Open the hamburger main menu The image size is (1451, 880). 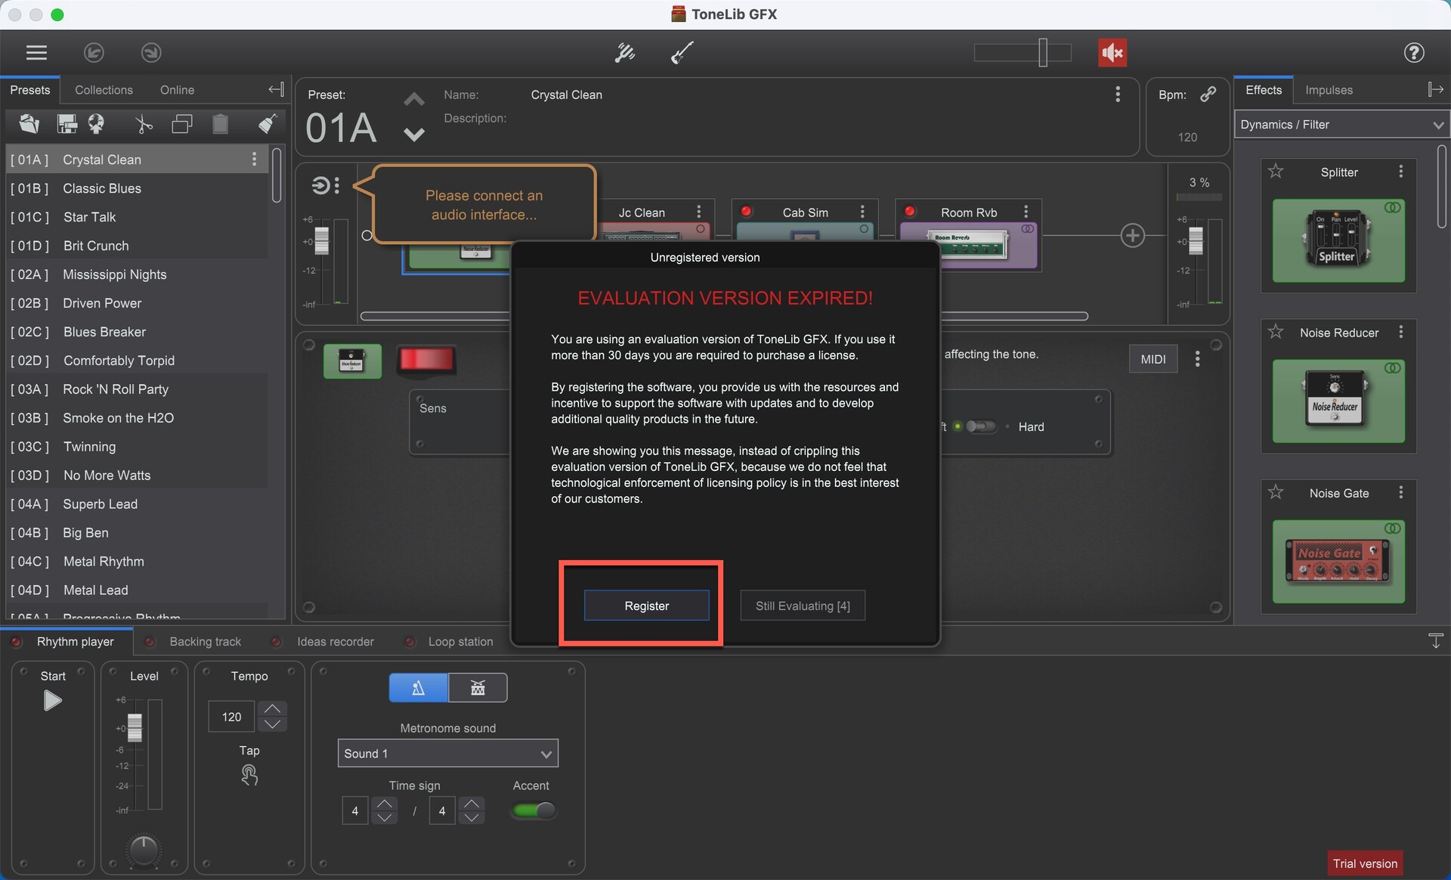(36, 52)
